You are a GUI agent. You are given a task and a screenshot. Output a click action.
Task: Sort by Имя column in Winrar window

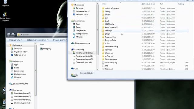(42, 44)
